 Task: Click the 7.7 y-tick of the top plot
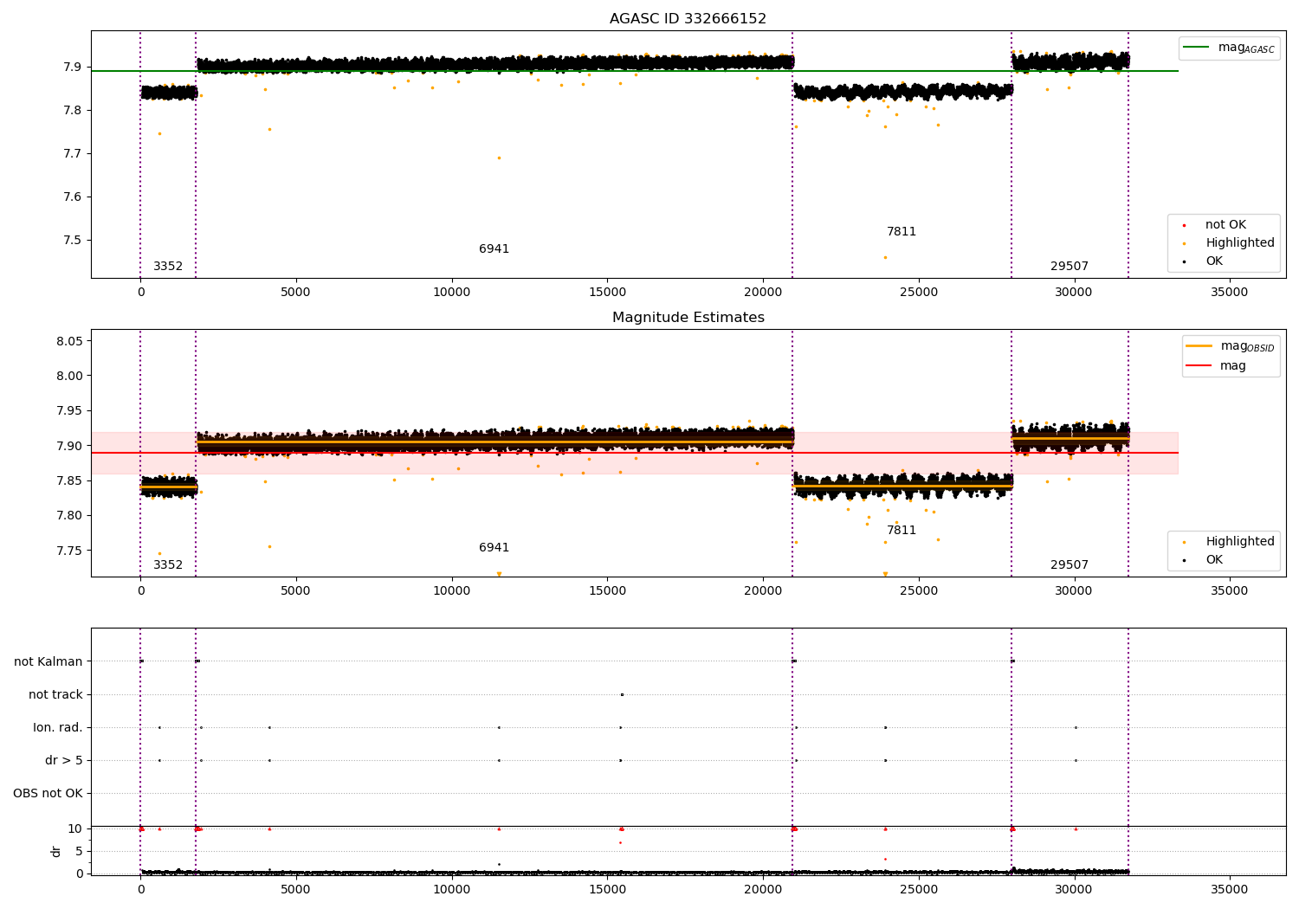[x=73, y=154]
